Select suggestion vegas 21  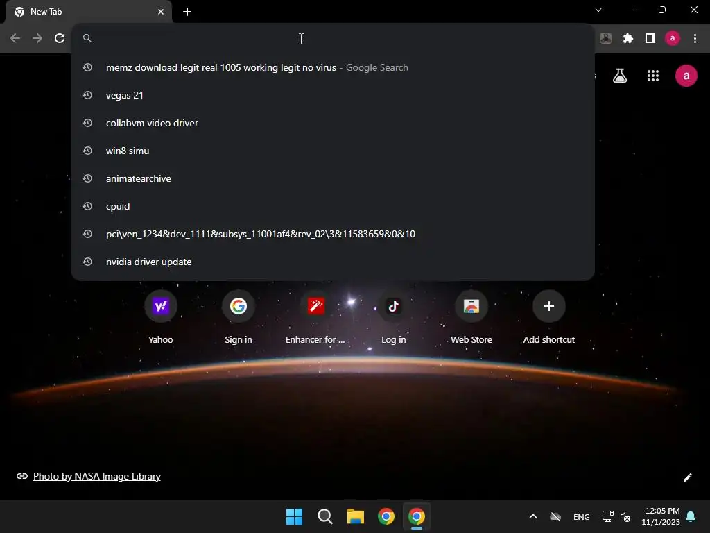333,95
